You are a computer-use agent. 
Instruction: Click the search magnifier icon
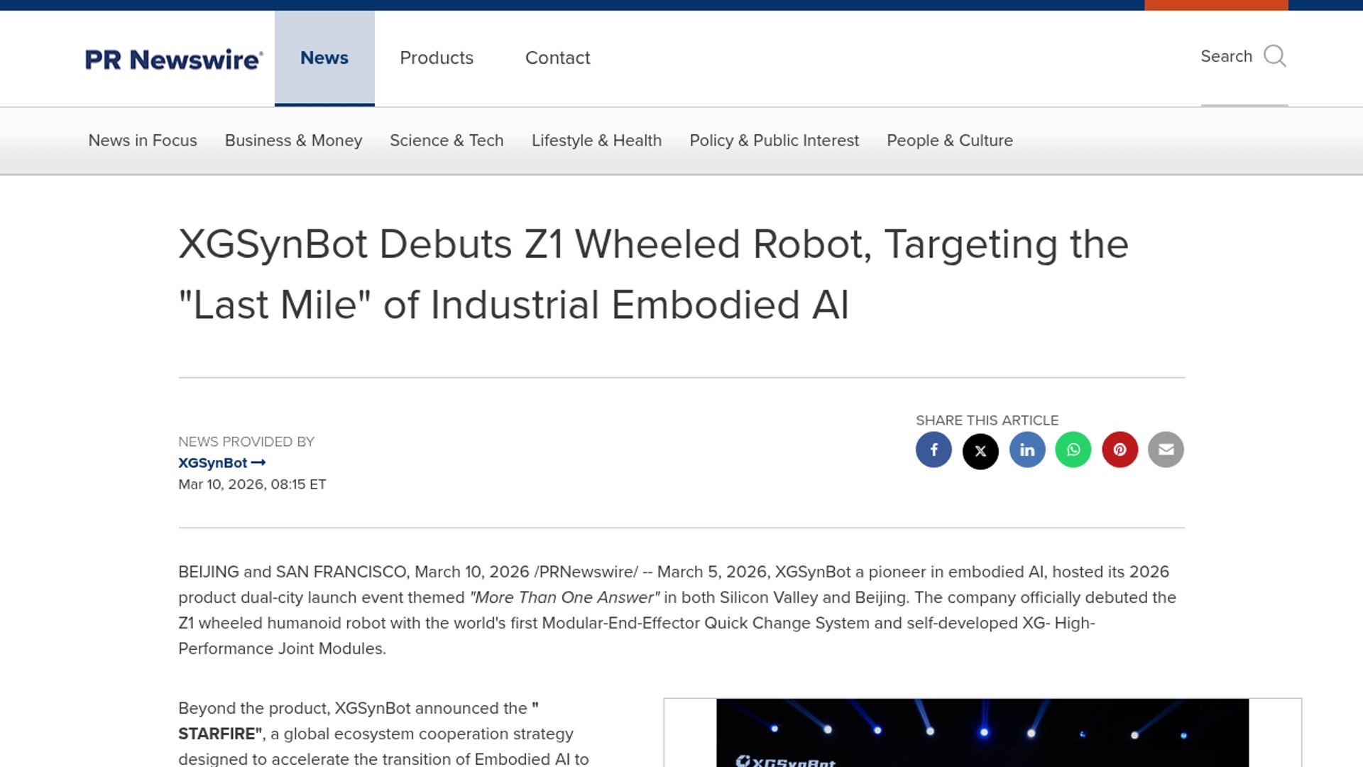click(x=1275, y=56)
